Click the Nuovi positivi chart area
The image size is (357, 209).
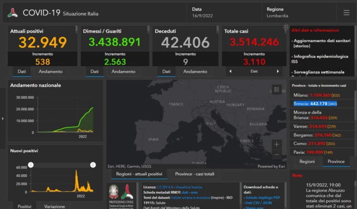click(62, 180)
